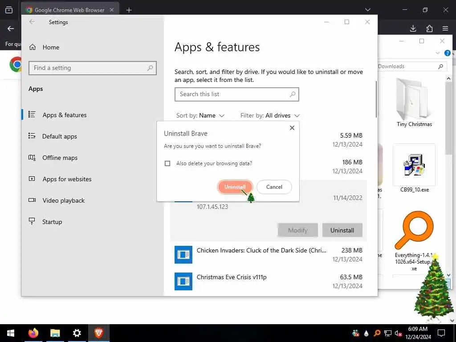Click the muted volume icon in system tray
This screenshot has width=456, height=342.
[398, 333]
